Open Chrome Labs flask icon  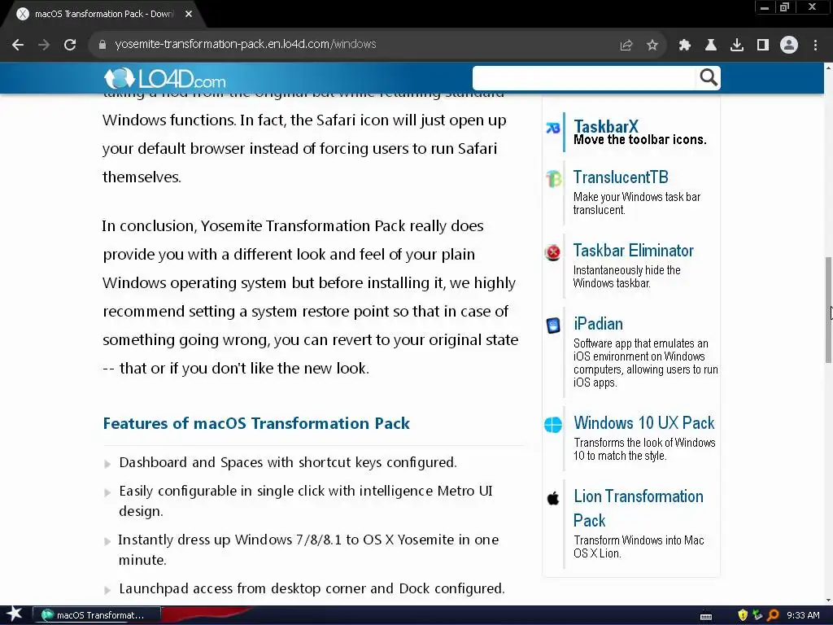[x=711, y=46]
